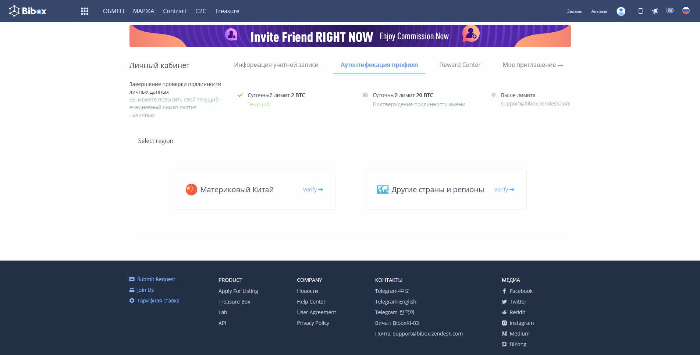Open the МАРЖА menu
700x355 pixels.
click(143, 11)
